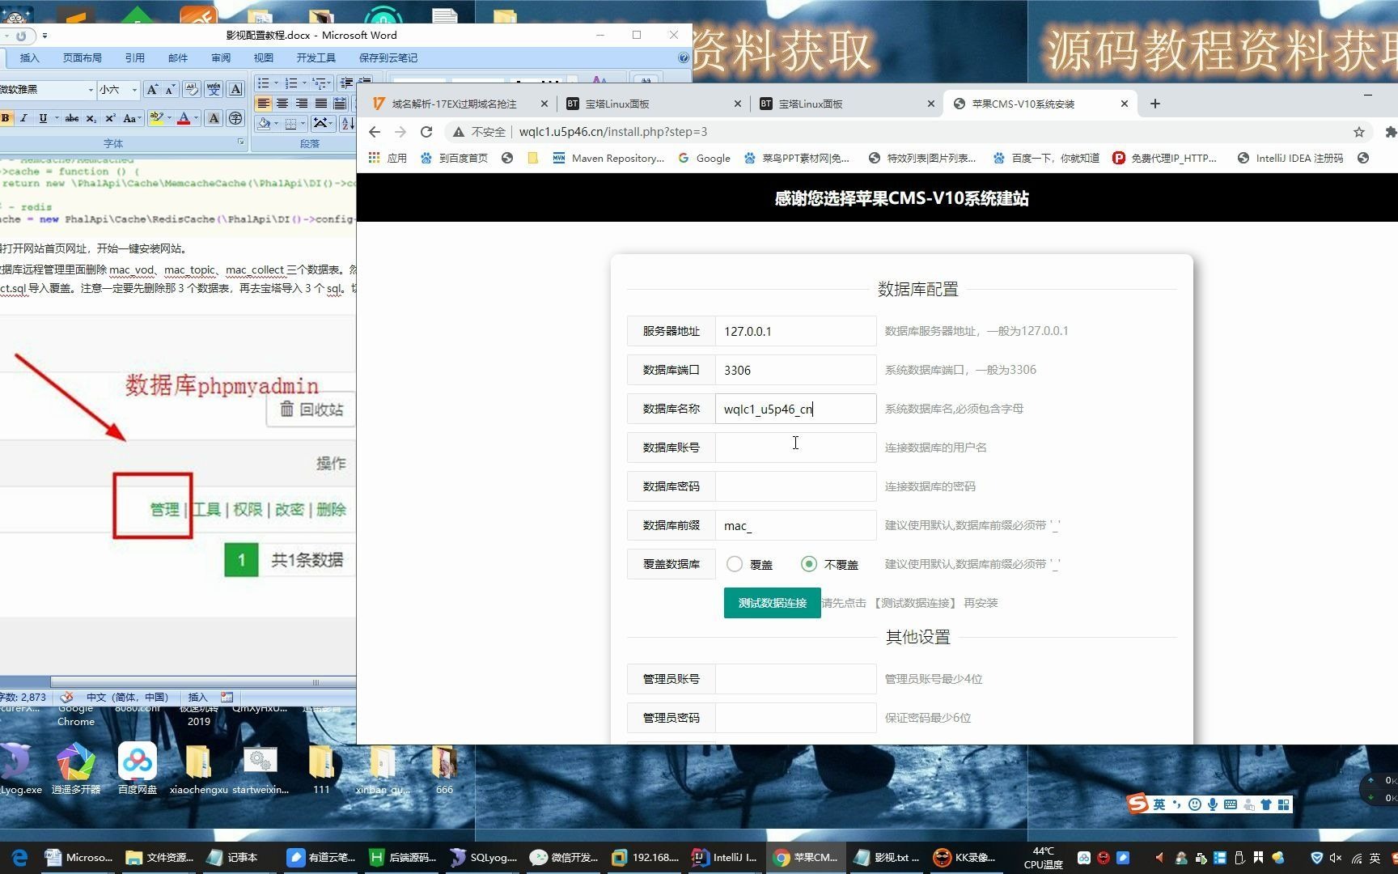Open the phonetic guide (wén) tool
This screenshot has width=1398, height=874.
214,89
